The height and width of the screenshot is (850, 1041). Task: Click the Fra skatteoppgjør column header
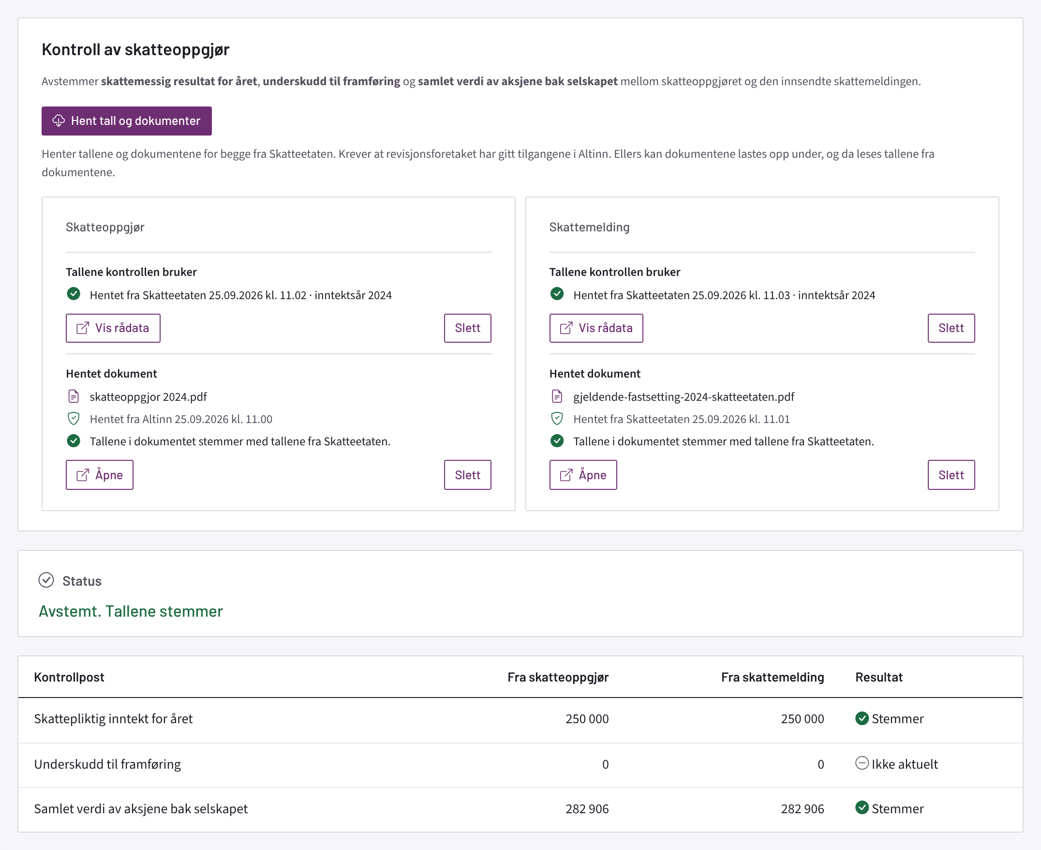pyautogui.click(x=558, y=677)
